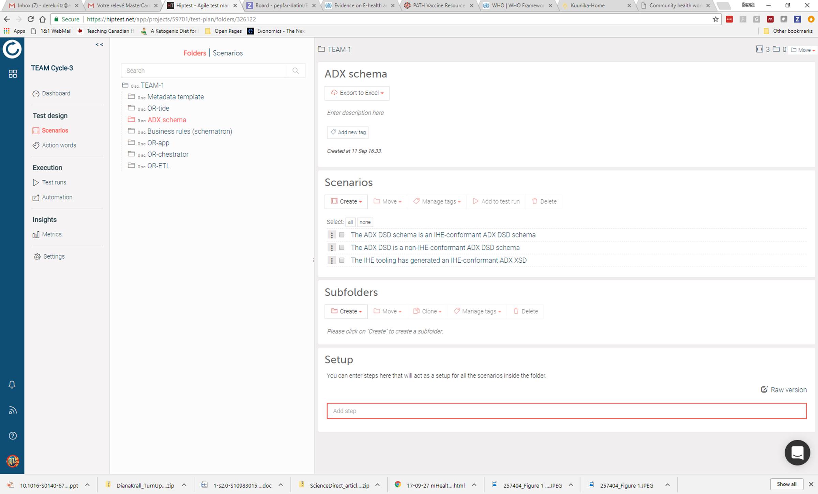The height and width of the screenshot is (494, 818).
Task: Open Metrics in the sidebar
Action: (47, 234)
